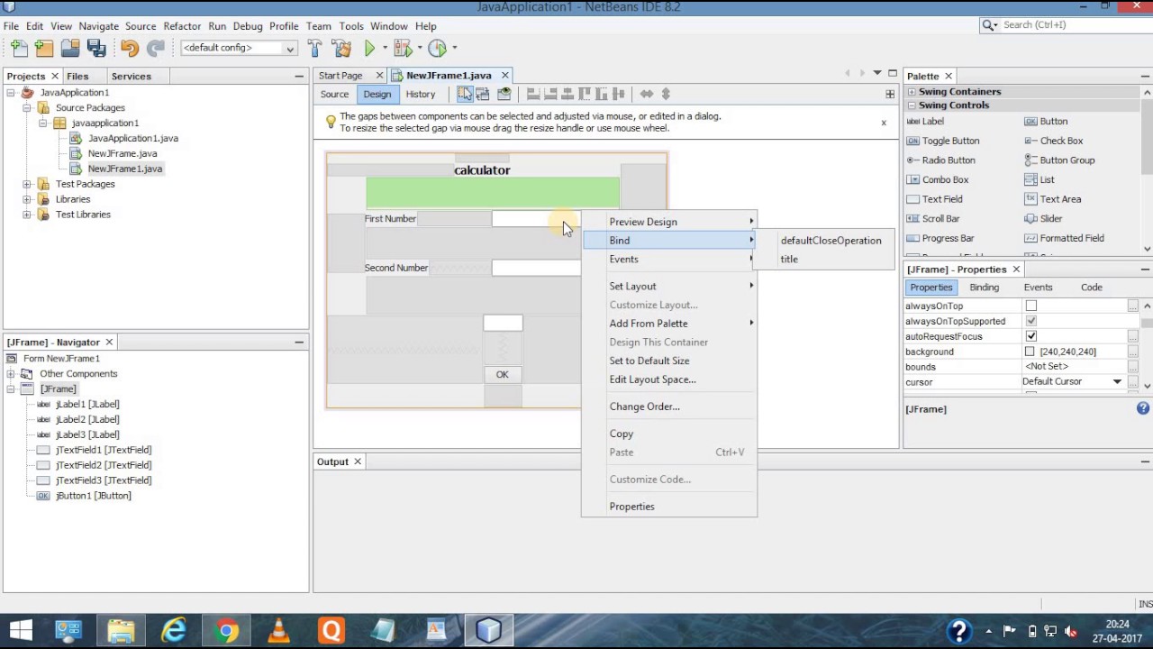Collapse the Swing Controls palette category
Screen dimensions: 1153x649
(x=912, y=105)
